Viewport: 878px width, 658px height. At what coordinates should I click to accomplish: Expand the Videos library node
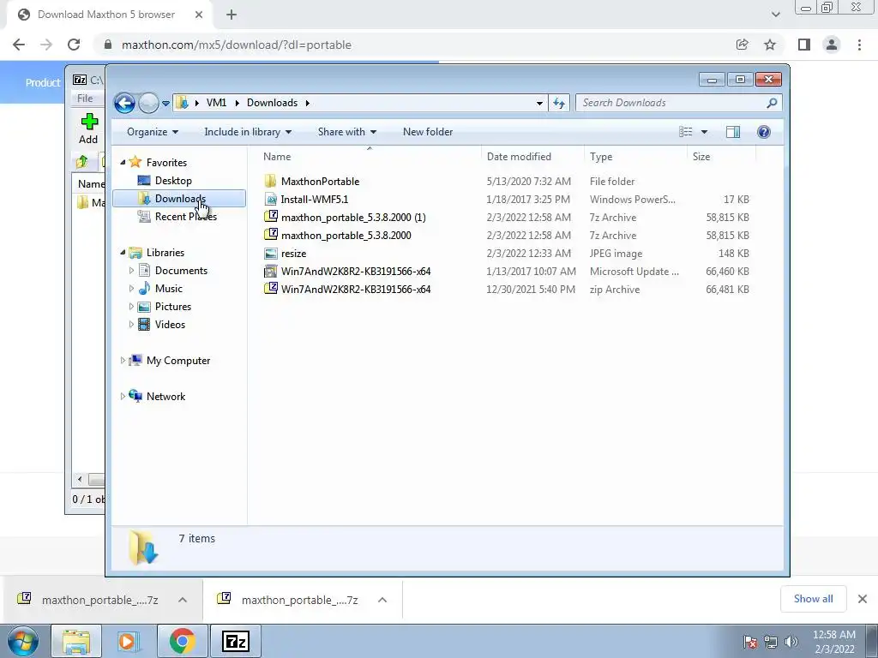point(131,325)
